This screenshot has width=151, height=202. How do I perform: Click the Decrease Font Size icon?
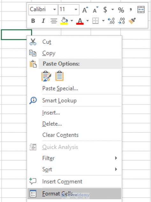95,10
